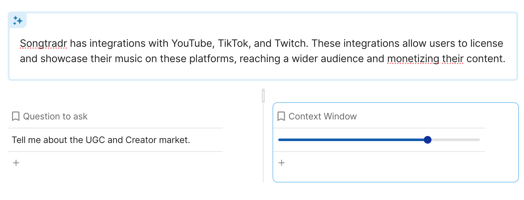The width and height of the screenshot is (524, 200).
Task: Click the bookmark icon beside Context Window
Action: tap(281, 116)
